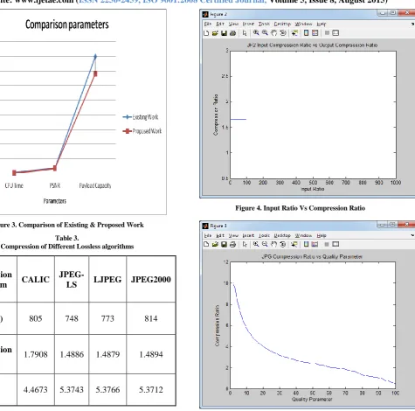Open Tools menu in Figure 2 window
415x411 pixels.
click(x=264, y=24)
